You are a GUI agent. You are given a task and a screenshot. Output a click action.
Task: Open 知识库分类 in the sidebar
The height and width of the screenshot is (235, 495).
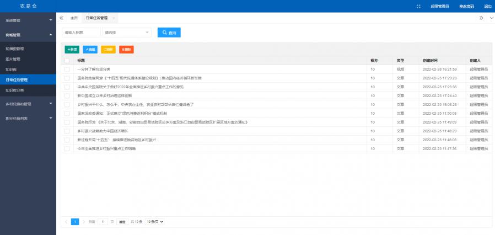pos(15,89)
